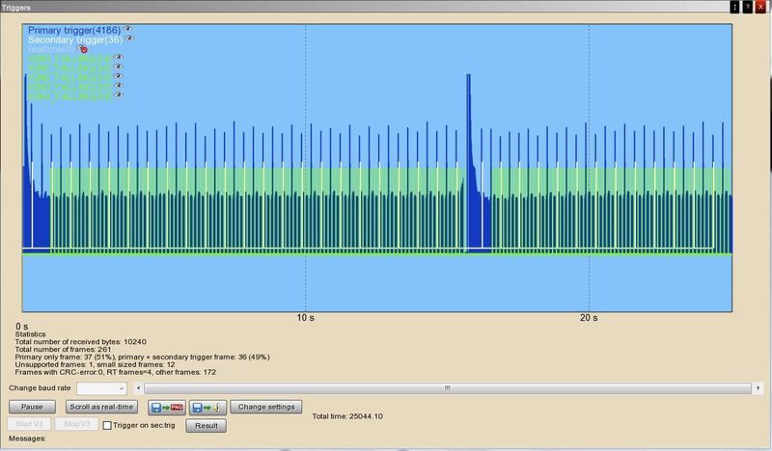
Task: Open help with the question mark icon
Action: (748, 6)
